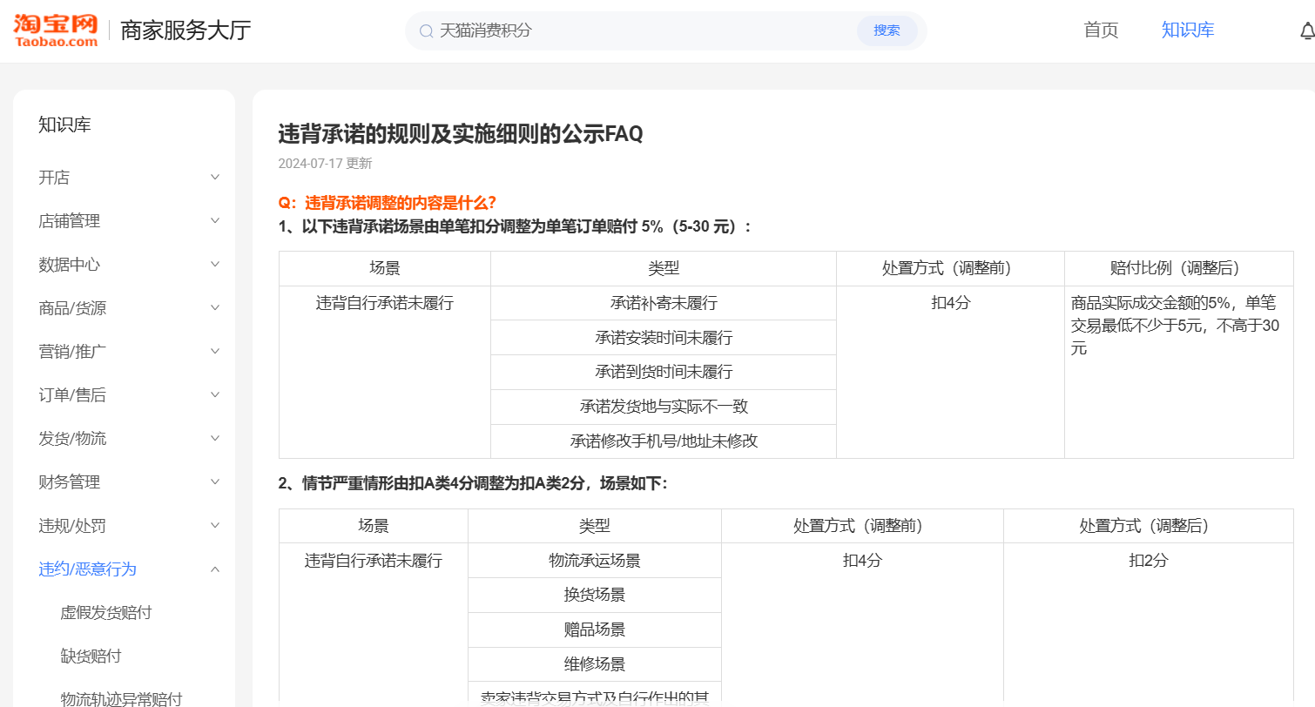
Task: Expand 商品/货源 chevron
Action: [x=215, y=308]
